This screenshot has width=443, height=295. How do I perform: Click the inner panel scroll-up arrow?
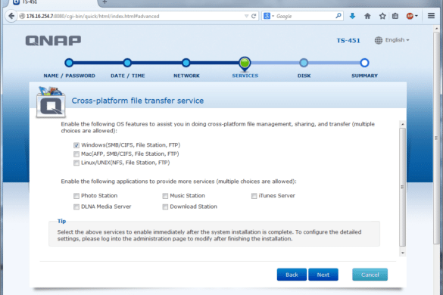pyautogui.click(x=403, y=124)
